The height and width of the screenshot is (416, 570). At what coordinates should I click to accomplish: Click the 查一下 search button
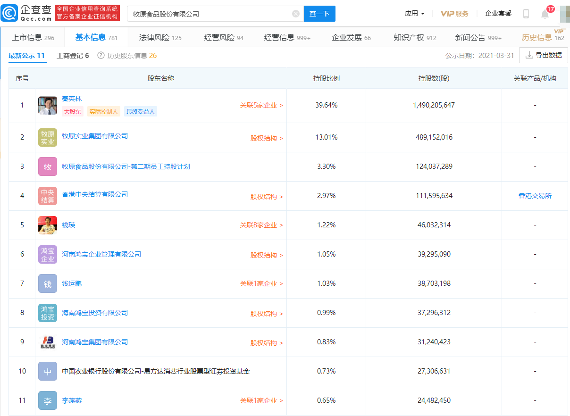[319, 14]
